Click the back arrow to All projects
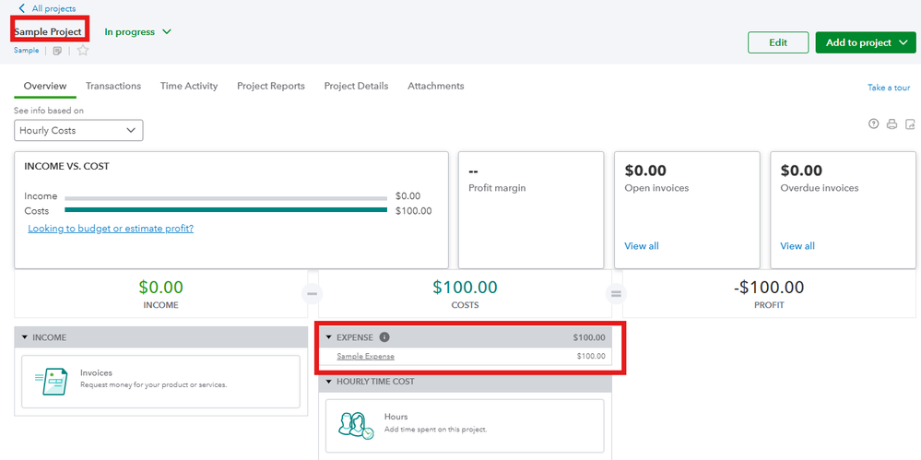 click(x=22, y=8)
